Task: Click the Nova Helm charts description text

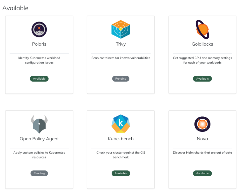Action: [x=202, y=153]
